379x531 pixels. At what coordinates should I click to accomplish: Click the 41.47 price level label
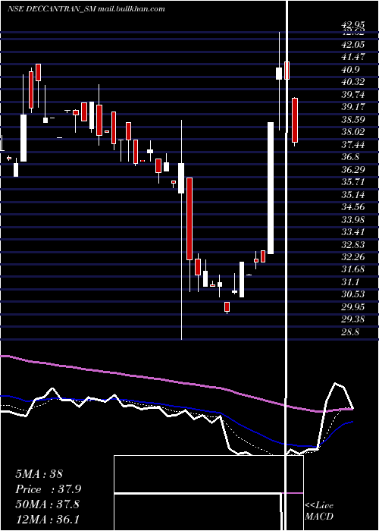tap(353, 57)
